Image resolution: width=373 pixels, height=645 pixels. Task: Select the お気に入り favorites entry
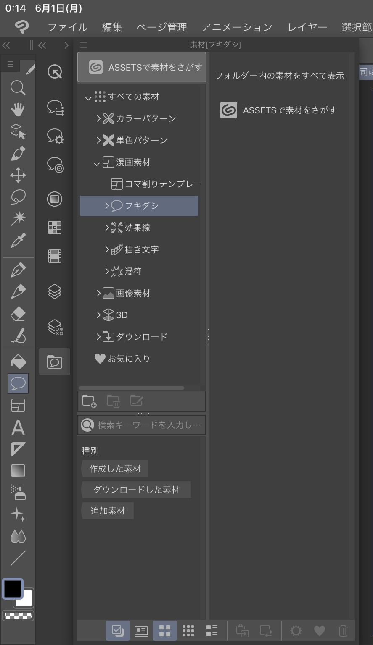[123, 359]
